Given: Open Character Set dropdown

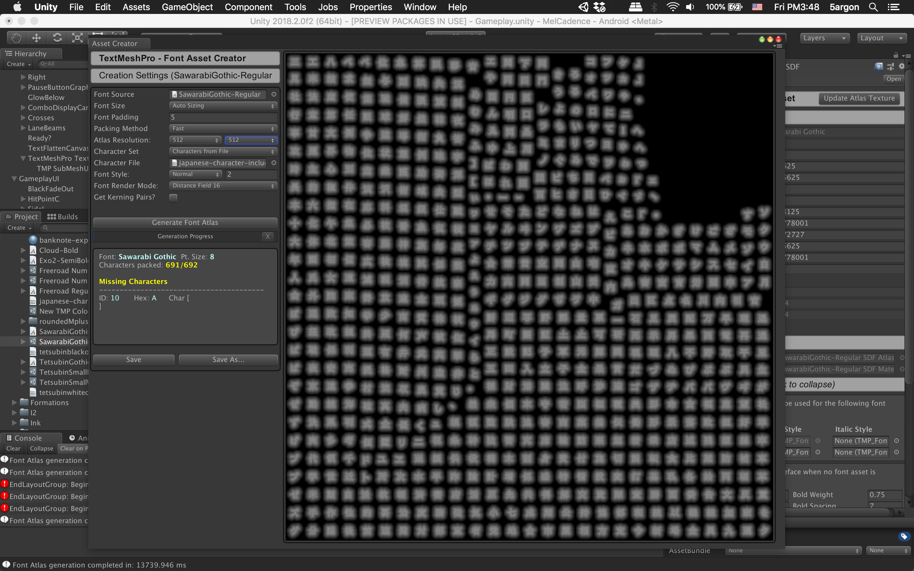Looking at the screenshot, I should click(x=223, y=151).
